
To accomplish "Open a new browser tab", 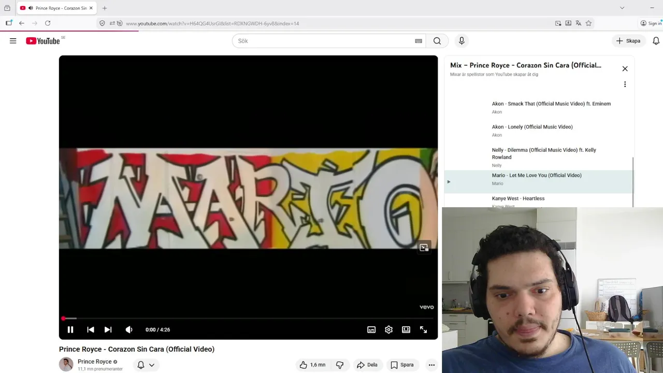I will 105,8.
